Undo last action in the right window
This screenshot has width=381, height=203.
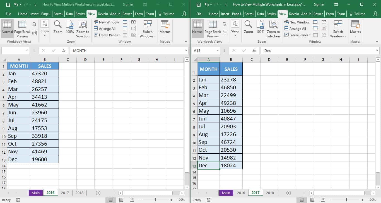pos(207,4)
